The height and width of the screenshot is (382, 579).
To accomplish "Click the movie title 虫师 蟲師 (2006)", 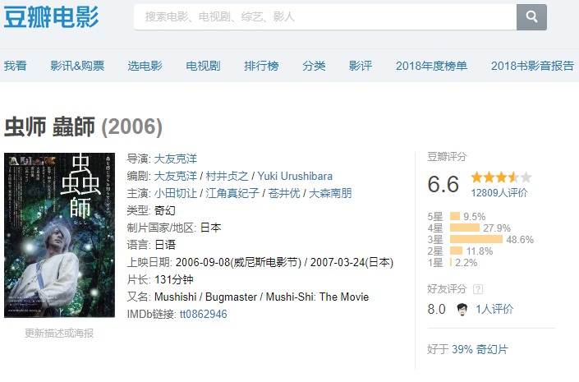I will [x=83, y=127].
